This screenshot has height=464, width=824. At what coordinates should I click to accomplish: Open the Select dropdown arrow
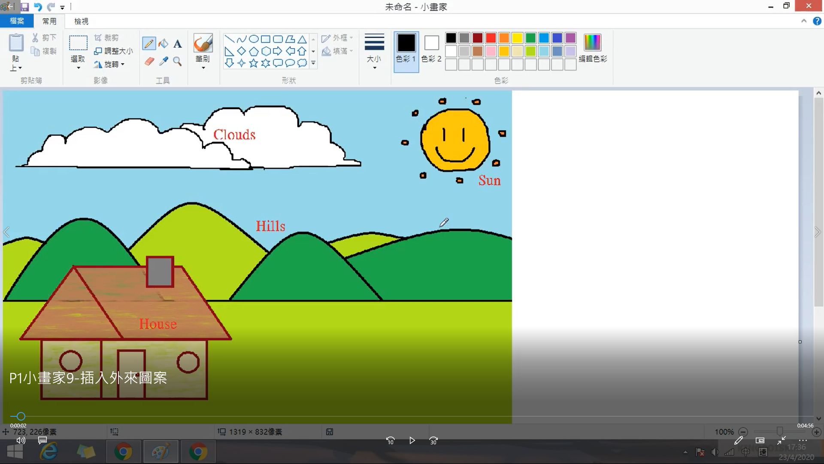pos(78,67)
